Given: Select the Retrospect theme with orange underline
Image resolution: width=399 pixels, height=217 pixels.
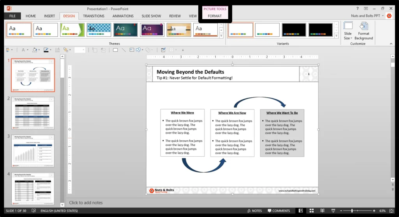Looking at the screenshot, I should [x=205, y=30].
